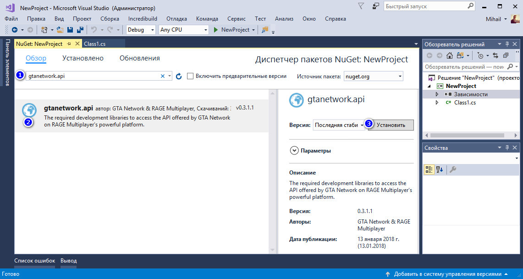Click the Redo arrow icon
The width and height of the screenshot is (523, 279).
pyautogui.click(x=110, y=30)
